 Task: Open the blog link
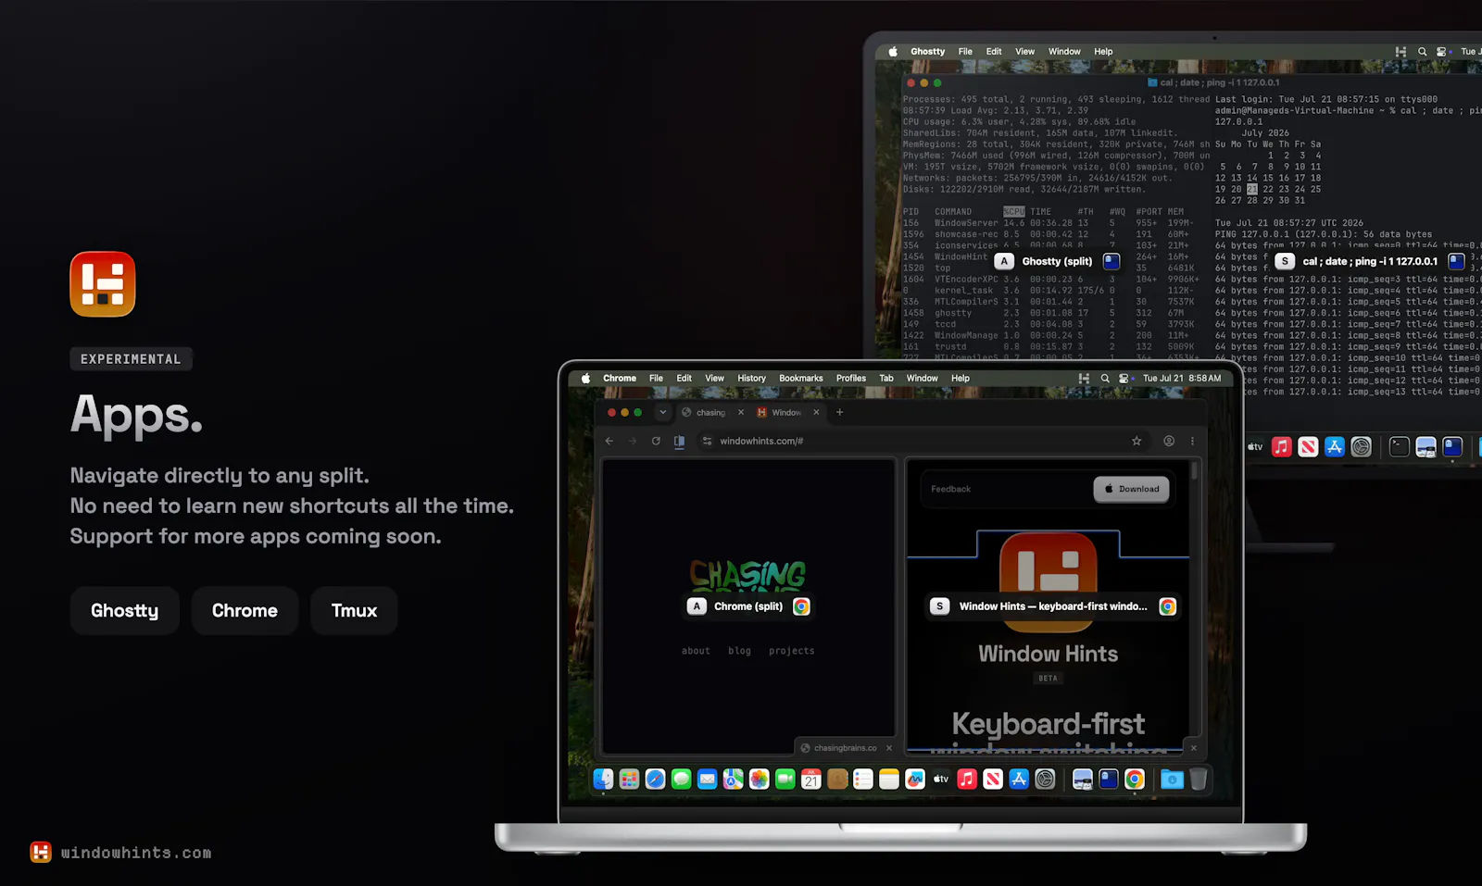(739, 651)
